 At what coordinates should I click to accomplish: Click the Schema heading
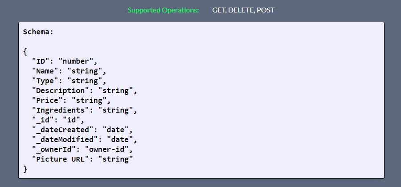38,32
